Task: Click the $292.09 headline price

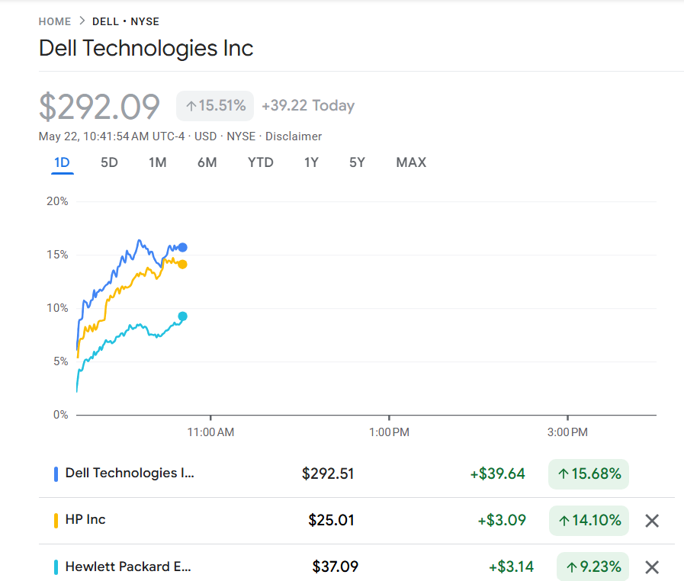Action: [99, 107]
